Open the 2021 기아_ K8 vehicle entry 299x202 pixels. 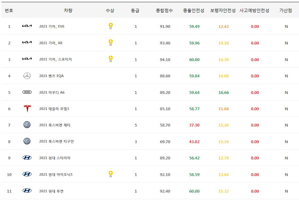(51, 43)
